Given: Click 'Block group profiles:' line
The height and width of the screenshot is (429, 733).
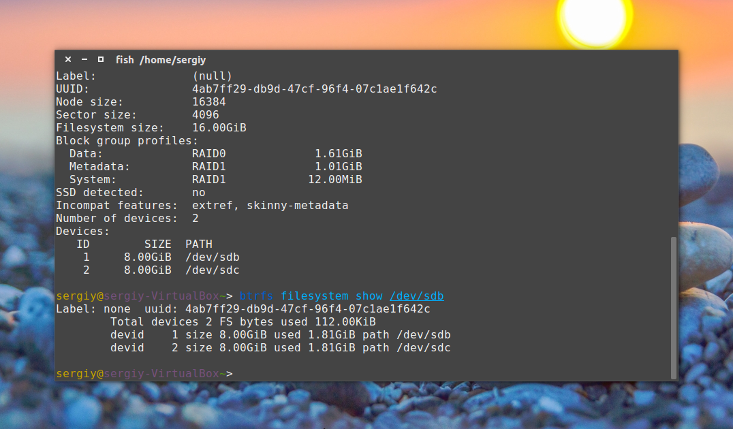Looking at the screenshot, I should (x=127, y=141).
